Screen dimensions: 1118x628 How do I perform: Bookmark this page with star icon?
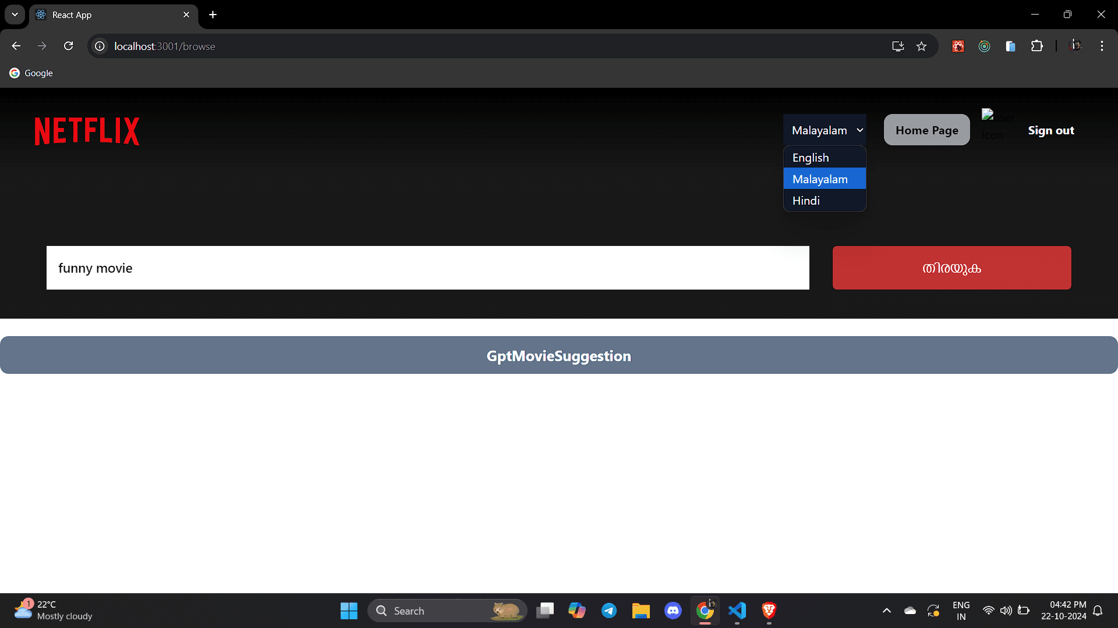pos(921,46)
